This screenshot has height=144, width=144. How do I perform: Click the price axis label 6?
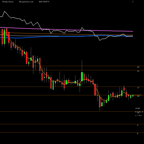[x=138, y=133]
